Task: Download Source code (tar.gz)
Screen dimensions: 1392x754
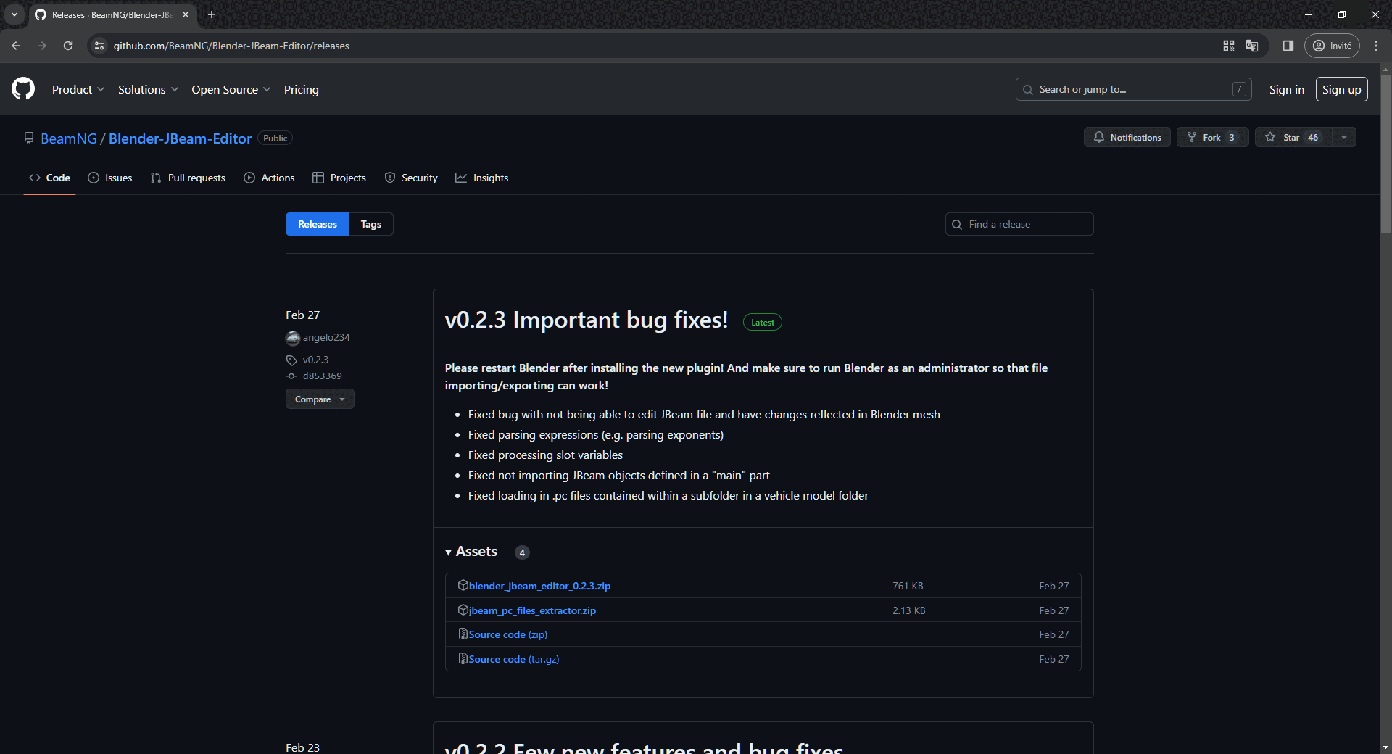Action: coord(514,659)
